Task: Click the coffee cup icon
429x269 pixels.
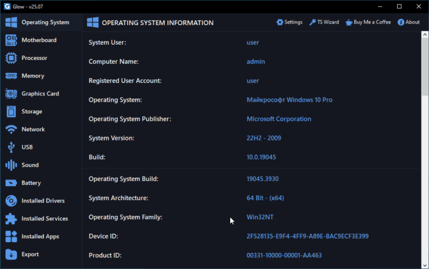Action: pos(349,22)
